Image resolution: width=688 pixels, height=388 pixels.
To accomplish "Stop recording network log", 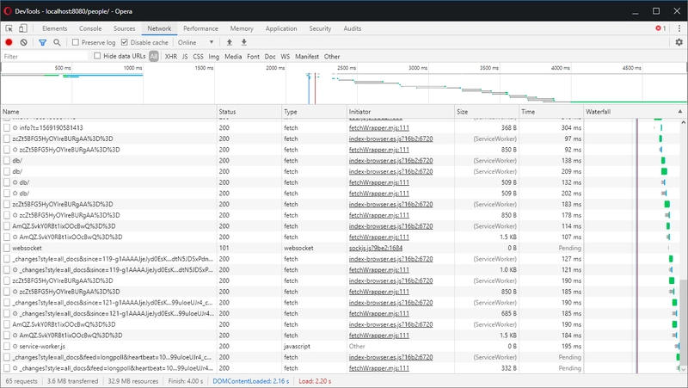I will click(9, 42).
